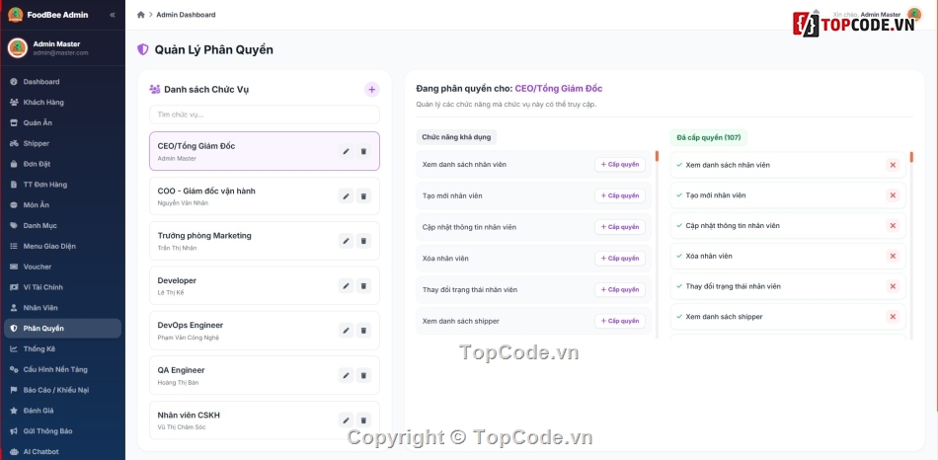This screenshot has height=460, width=938.
Task: Edit the CEO/Tổng Giám Đốc role
Action: pyautogui.click(x=346, y=151)
